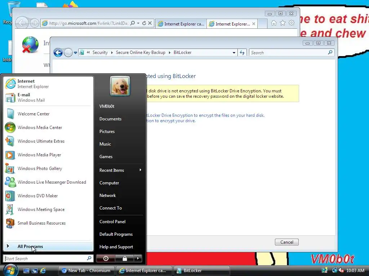
Task: Launch Windows Media Center
Action: (x=48, y=128)
